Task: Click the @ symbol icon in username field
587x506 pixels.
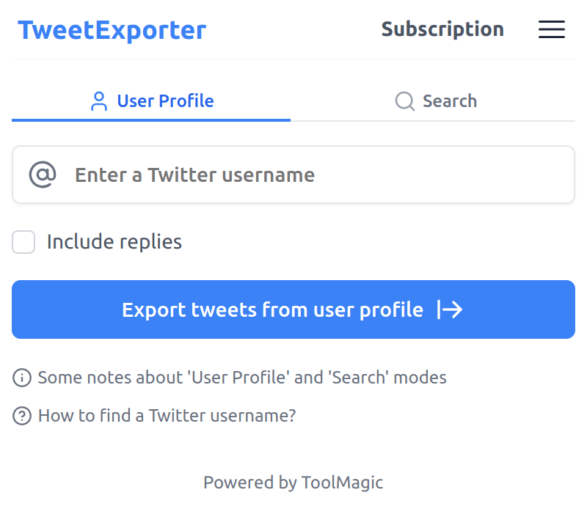Action: [43, 175]
